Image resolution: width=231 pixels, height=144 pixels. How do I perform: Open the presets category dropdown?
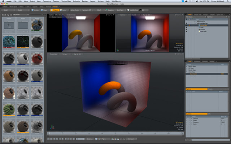tap(21, 15)
